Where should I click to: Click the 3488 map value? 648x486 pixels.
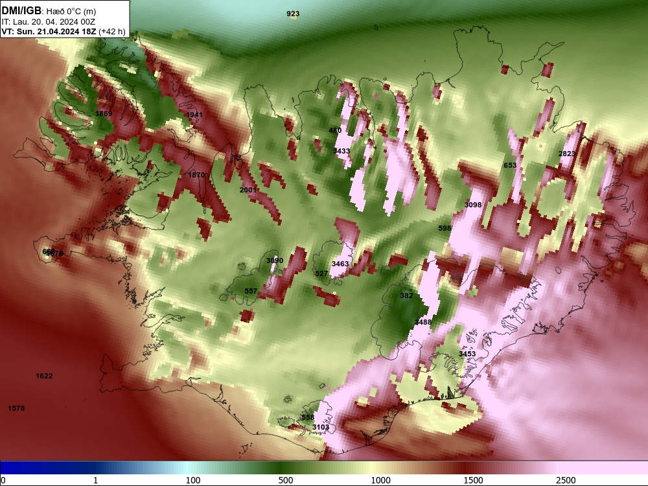tap(422, 321)
